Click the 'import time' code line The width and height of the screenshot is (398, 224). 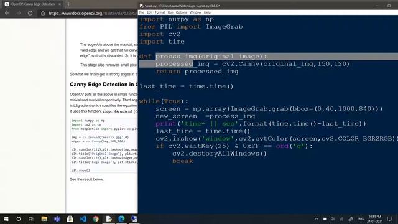point(162,42)
